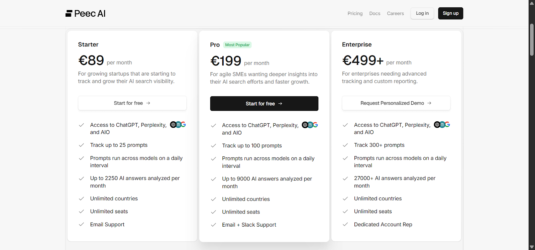Click the checkmark beside Dedicated Account Rep
The width and height of the screenshot is (535, 250).
pyautogui.click(x=345, y=225)
